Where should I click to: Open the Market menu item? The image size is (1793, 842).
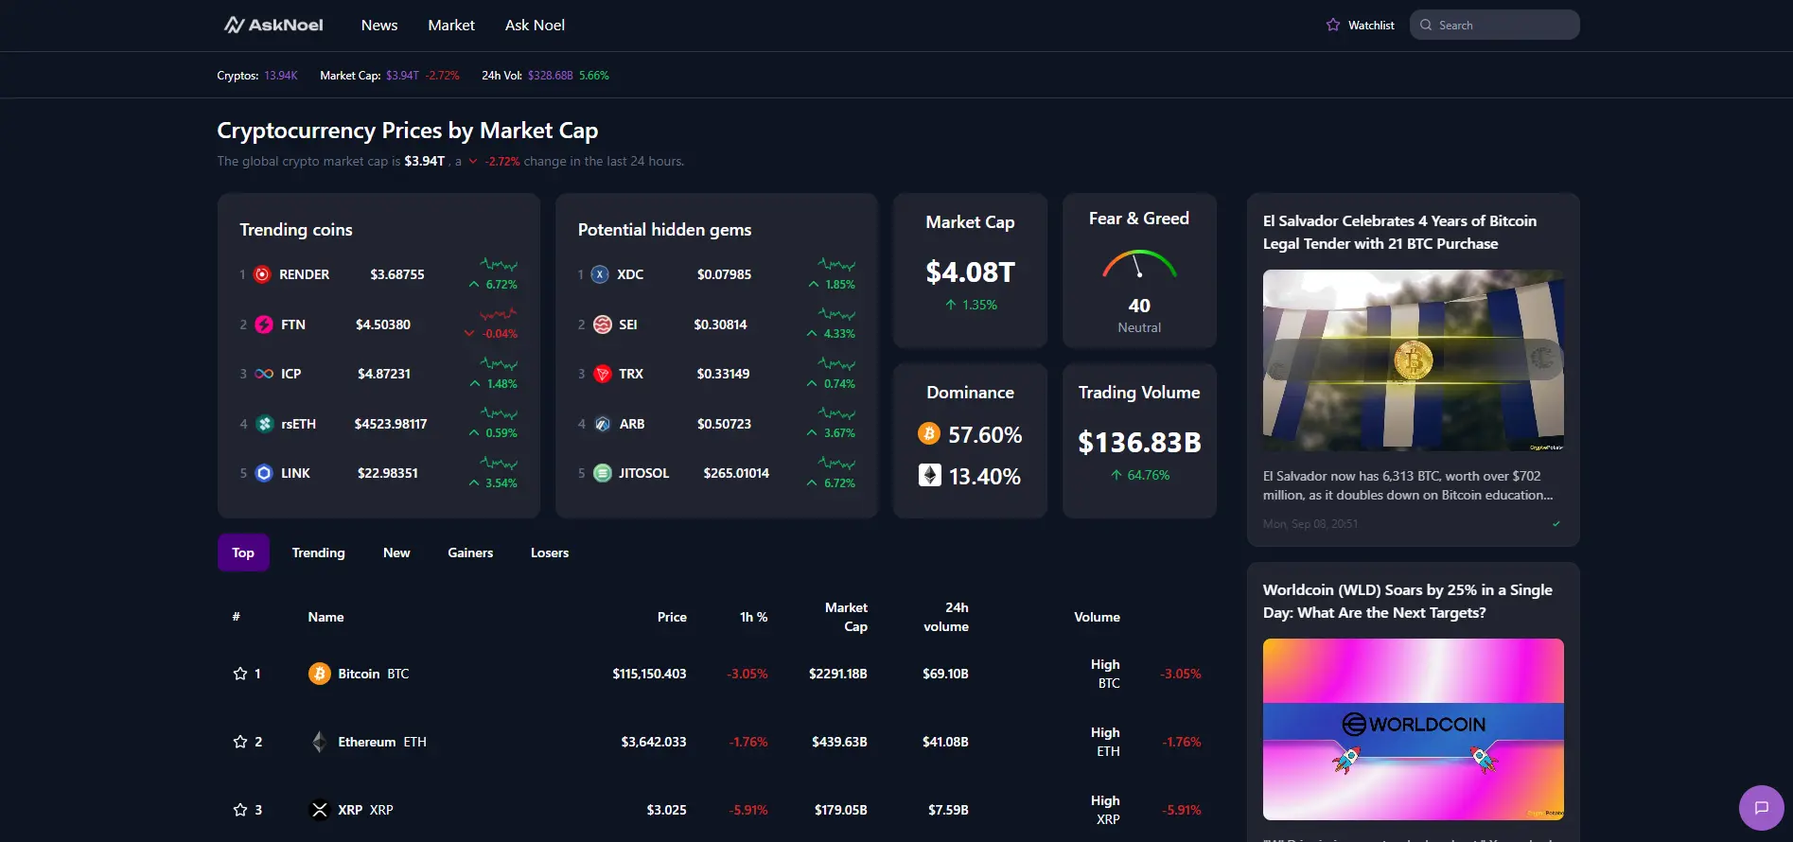450,26
